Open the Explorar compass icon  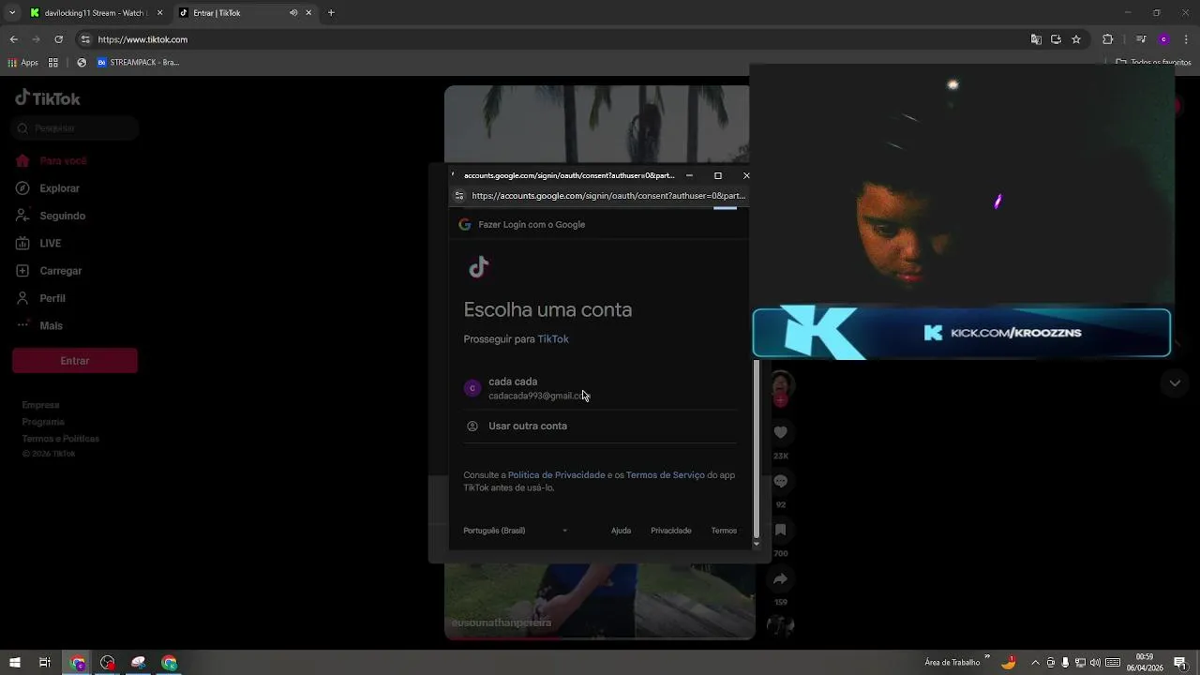22,188
